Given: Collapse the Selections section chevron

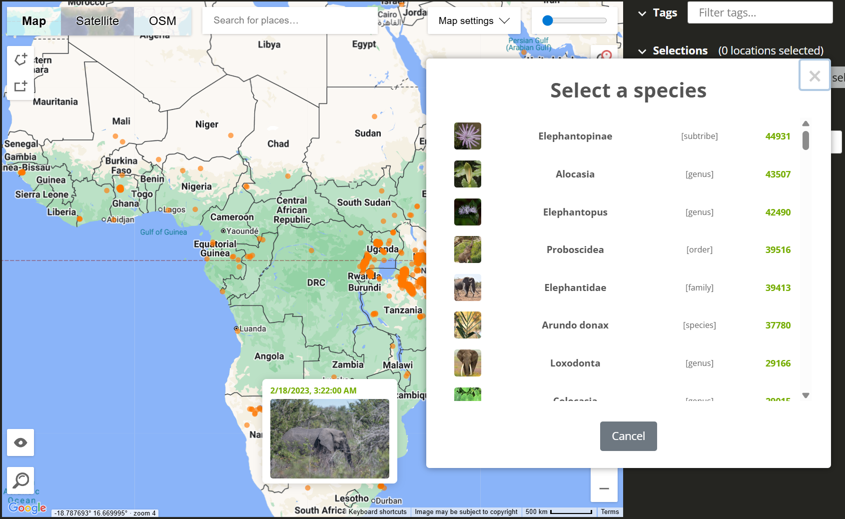Looking at the screenshot, I should tap(642, 51).
